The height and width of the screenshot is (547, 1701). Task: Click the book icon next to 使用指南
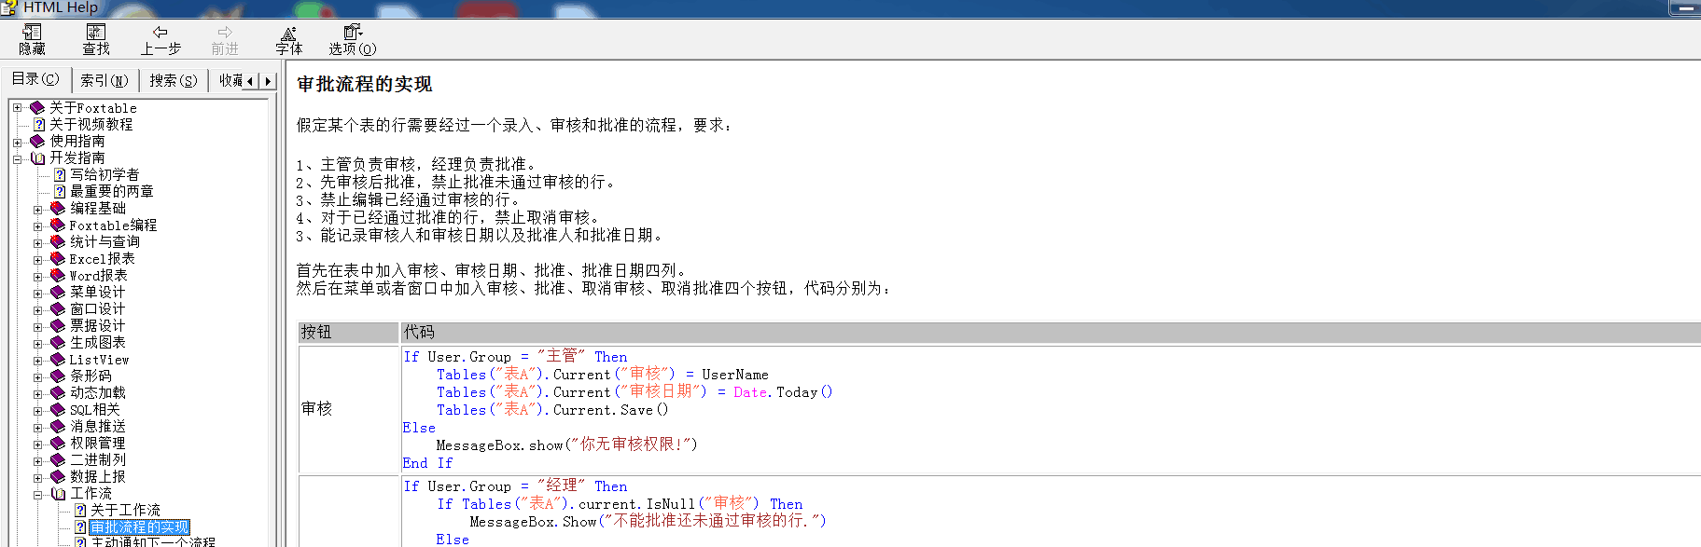point(37,142)
